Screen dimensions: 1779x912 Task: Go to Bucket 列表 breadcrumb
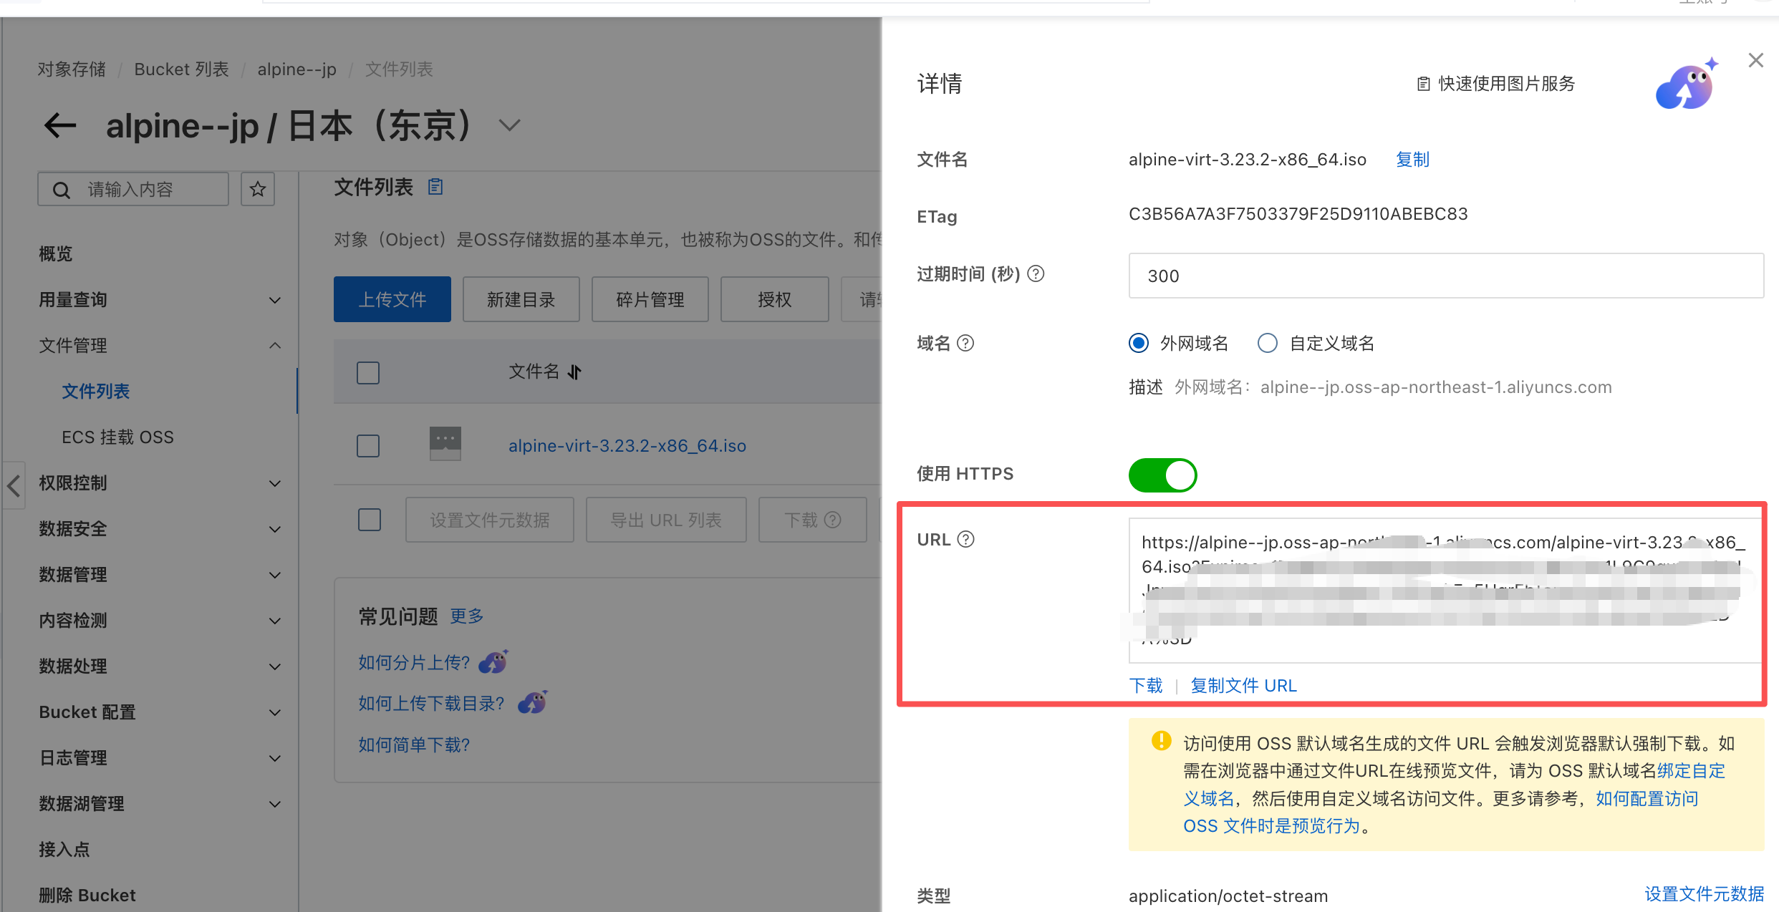point(182,69)
